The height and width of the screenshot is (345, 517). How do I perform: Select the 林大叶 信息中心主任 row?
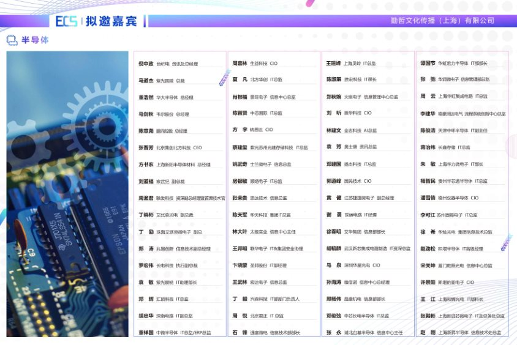point(264,232)
